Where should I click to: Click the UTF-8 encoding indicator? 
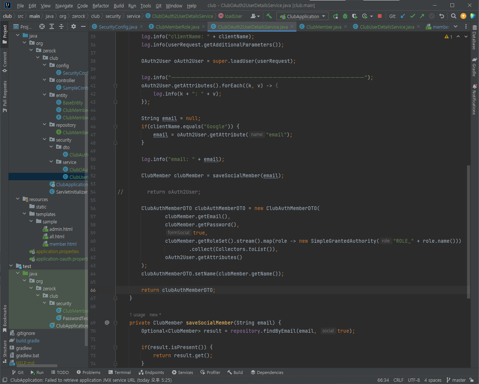(414, 380)
